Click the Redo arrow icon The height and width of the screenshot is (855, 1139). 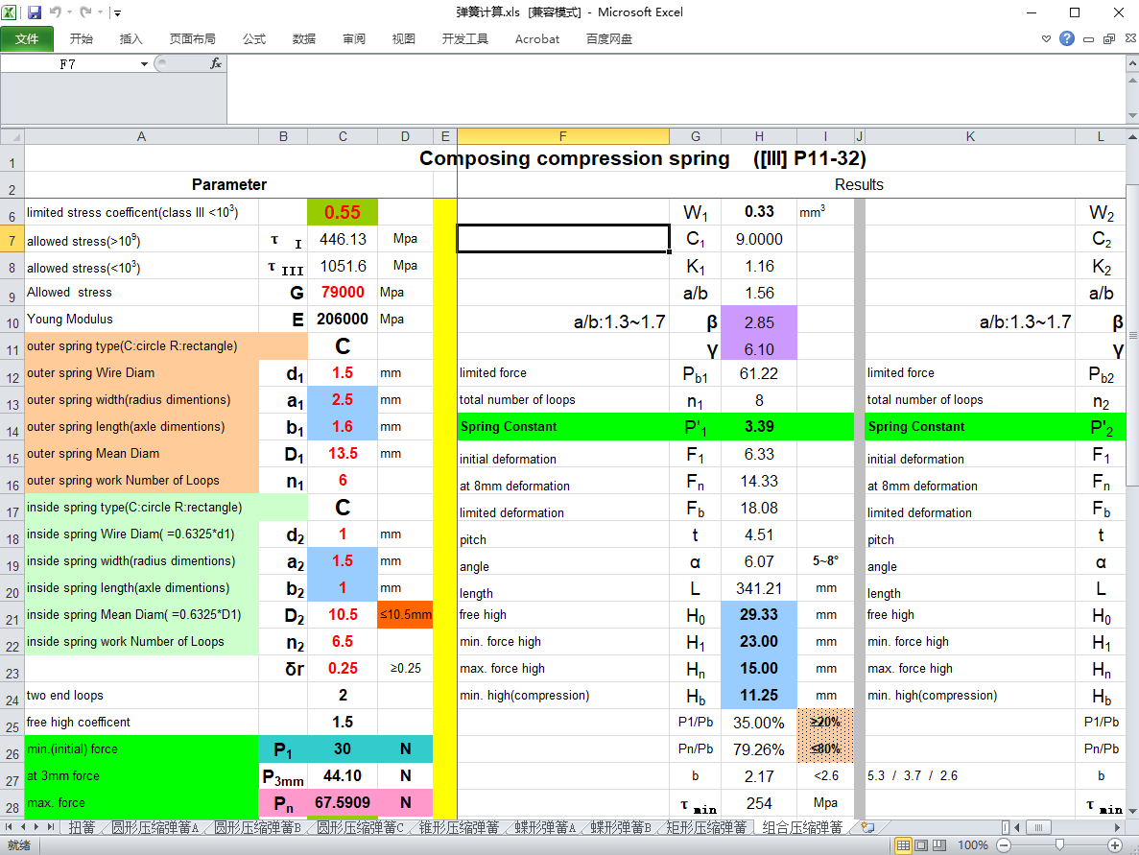pyautogui.click(x=85, y=12)
